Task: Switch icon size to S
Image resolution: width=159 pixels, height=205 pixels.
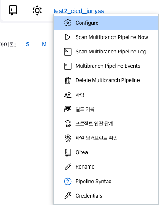Action: [28, 44]
